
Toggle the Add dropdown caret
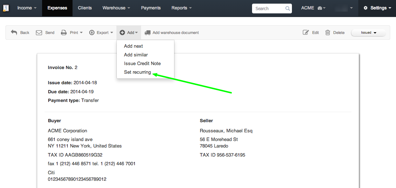(136, 33)
